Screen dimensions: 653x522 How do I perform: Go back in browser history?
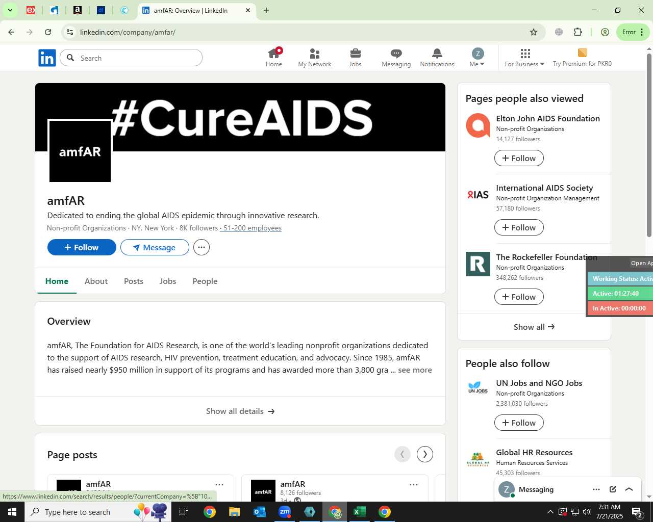tap(11, 32)
